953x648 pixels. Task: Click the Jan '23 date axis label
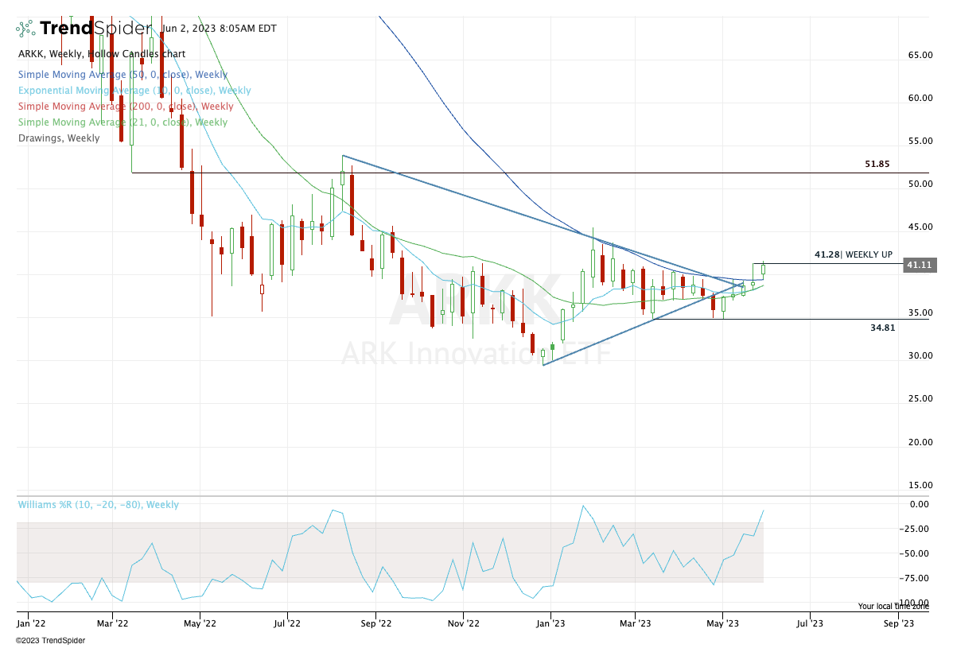(x=550, y=623)
